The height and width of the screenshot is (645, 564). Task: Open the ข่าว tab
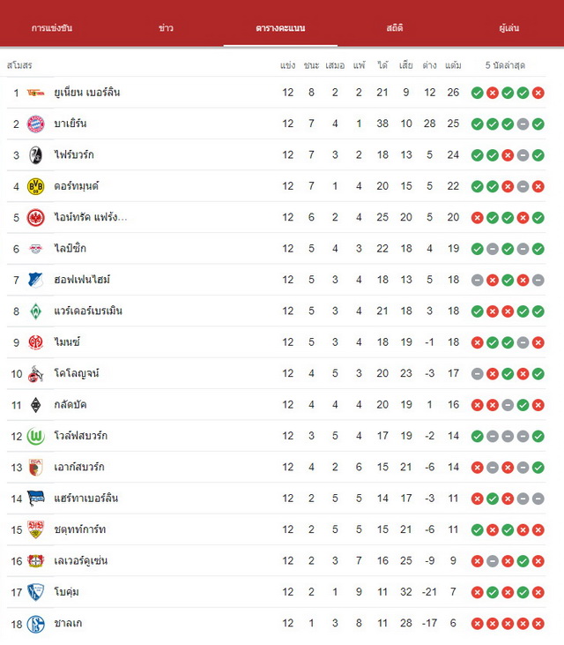tap(166, 28)
